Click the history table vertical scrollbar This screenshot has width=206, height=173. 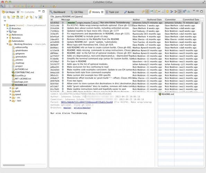click(x=202, y=40)
